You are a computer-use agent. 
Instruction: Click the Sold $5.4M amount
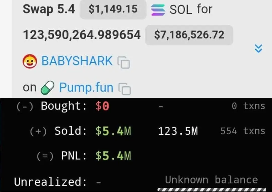113,131
